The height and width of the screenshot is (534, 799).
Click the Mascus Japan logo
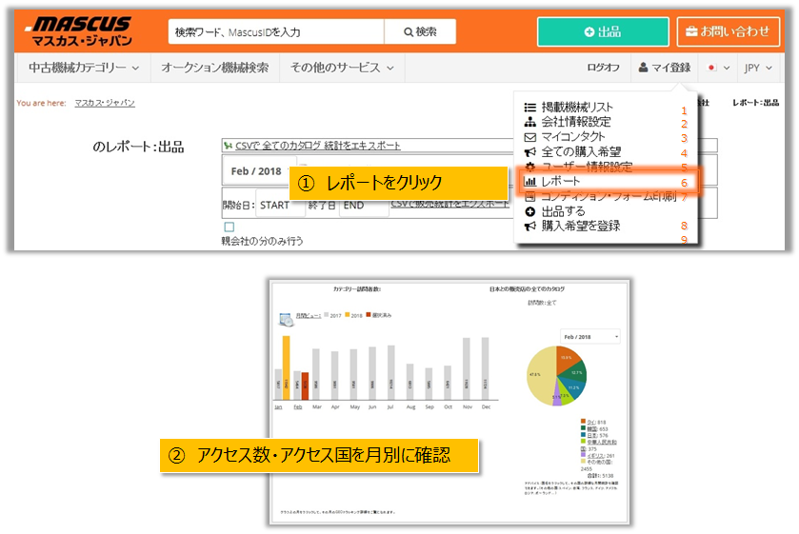tap(80, 31)
